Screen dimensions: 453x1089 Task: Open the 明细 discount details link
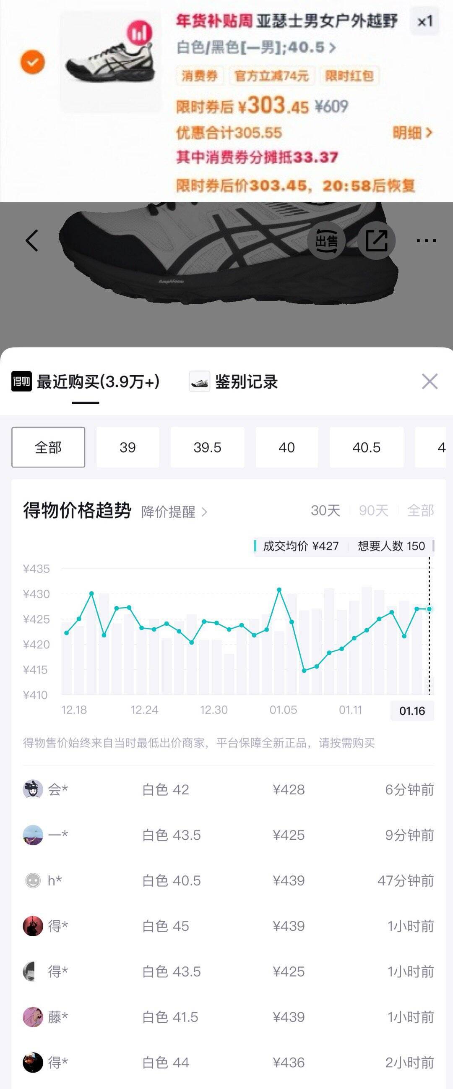(x=412, y=133)
